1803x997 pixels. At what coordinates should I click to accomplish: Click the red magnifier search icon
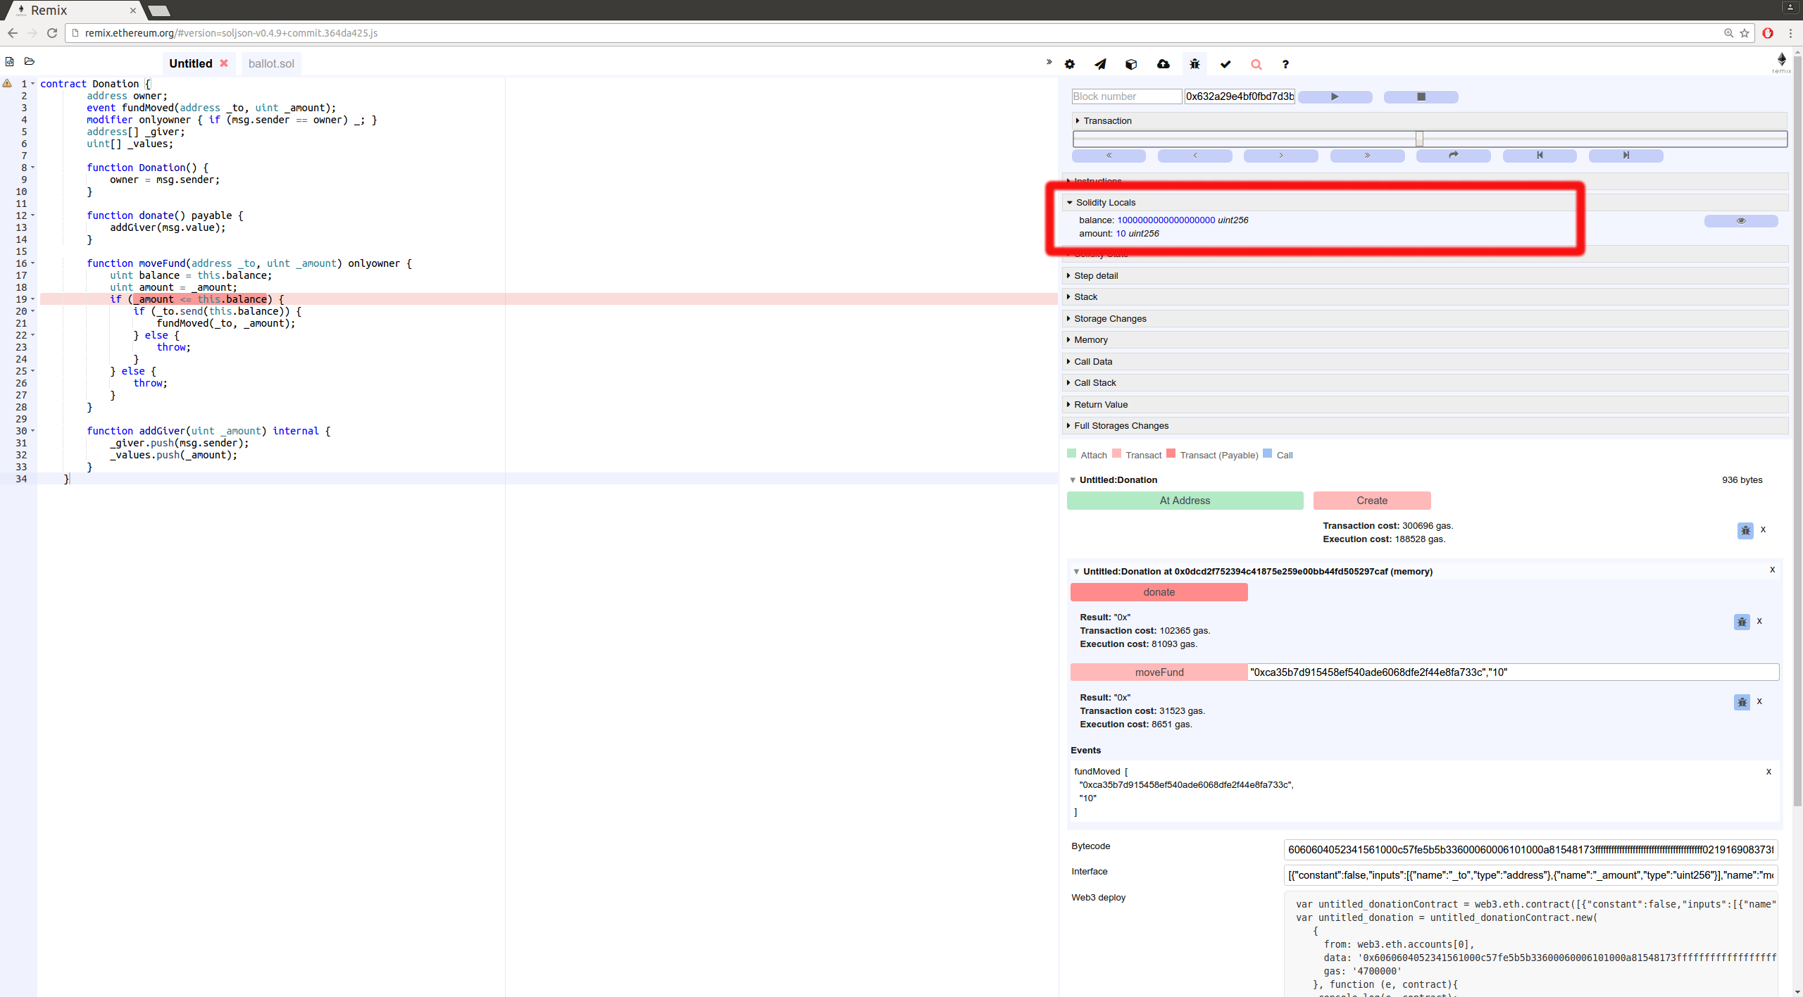point(1256,64)
